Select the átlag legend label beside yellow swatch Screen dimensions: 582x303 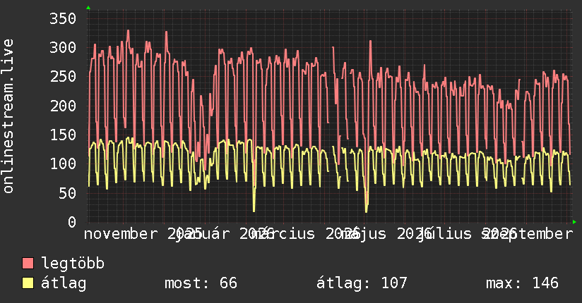click(64, 283)
